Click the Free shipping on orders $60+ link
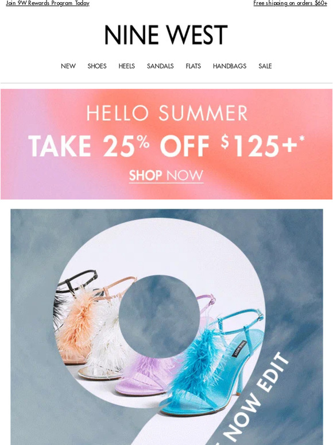Image resolution: width=333 pixels, height=445 pixels. pos(290,3)
